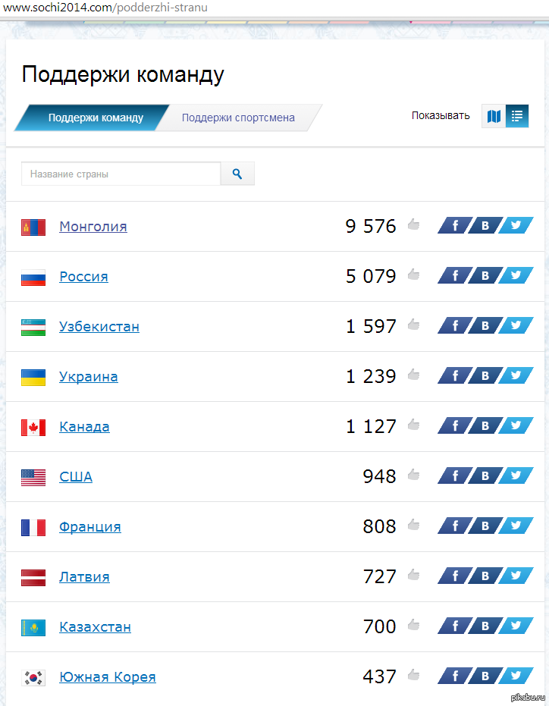The image size is (549, 706).
Task: Share France on Twitter
Action: coord(516,526)
